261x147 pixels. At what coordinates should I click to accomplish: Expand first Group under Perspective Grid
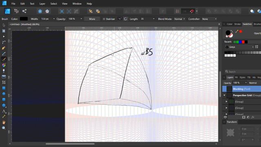226,102
